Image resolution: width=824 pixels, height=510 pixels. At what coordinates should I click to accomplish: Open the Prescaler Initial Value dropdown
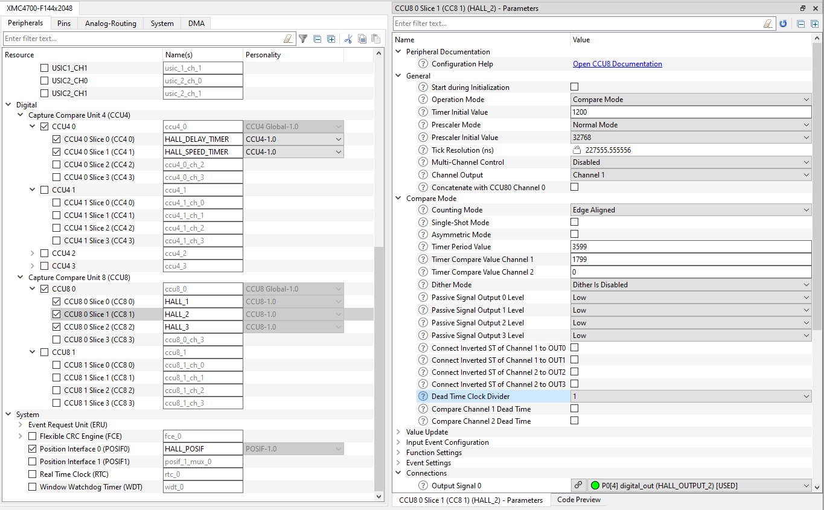(691, 138)
